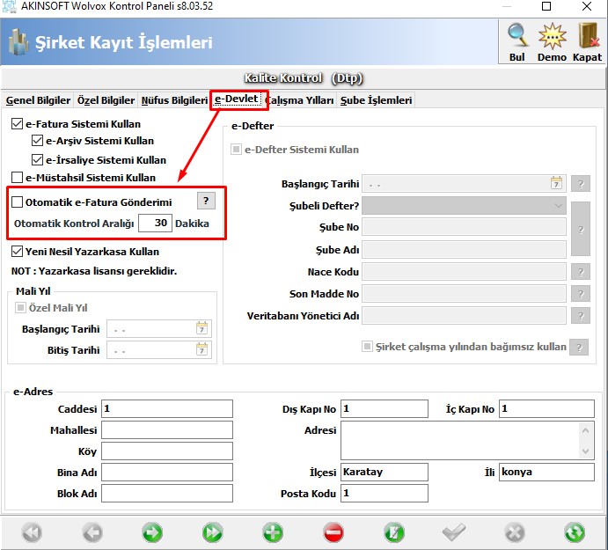Click the Caddesi input field
Screen dimensions: 608x550
pyautogui.click(x=167, y=409)
